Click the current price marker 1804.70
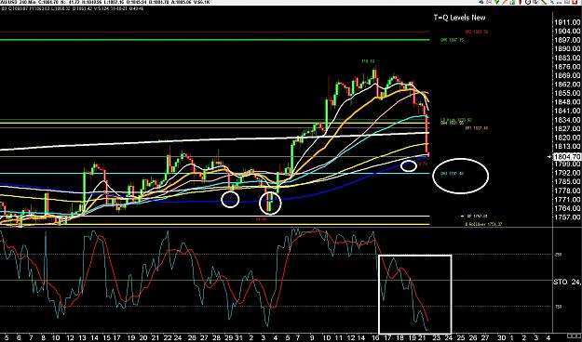Screen dimensions: 582x342 coord(567,157)
